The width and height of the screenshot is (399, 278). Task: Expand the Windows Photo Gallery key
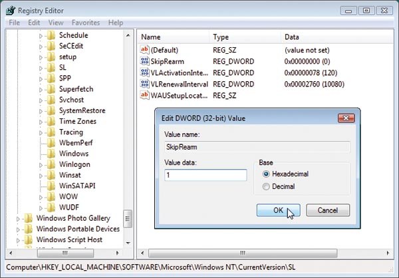[18, 218]
